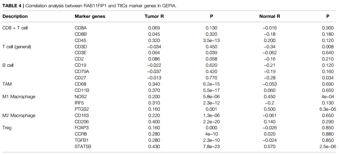Click the CD8A marker gene cell

(81, 28)
